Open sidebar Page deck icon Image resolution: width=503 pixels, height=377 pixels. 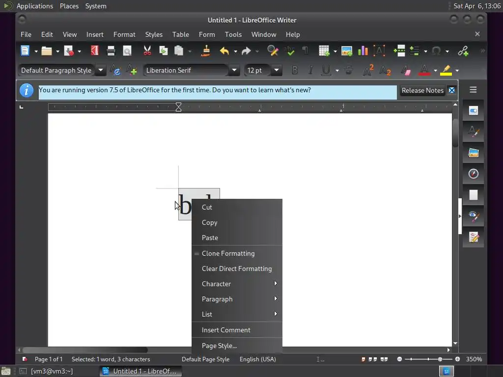[473, 195]
